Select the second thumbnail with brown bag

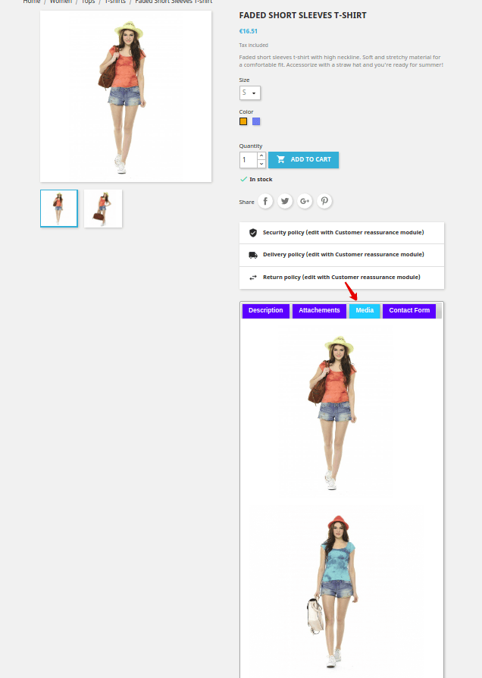[x=103, y=209]
